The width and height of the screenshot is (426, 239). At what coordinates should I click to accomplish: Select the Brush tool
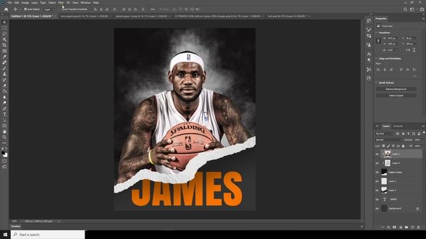point(5,68)
